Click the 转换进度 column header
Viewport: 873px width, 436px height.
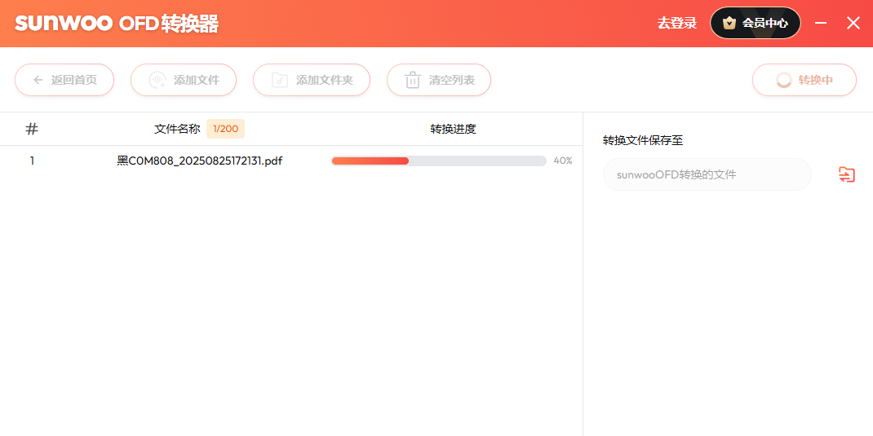pyautogui.click(x=453, y=129)
